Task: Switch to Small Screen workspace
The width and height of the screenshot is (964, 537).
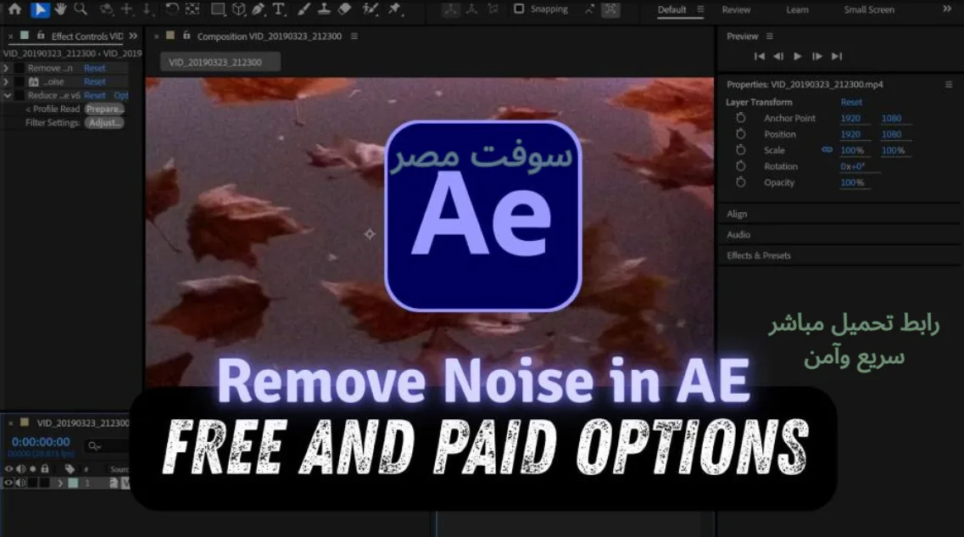Action: click(869, 10)
